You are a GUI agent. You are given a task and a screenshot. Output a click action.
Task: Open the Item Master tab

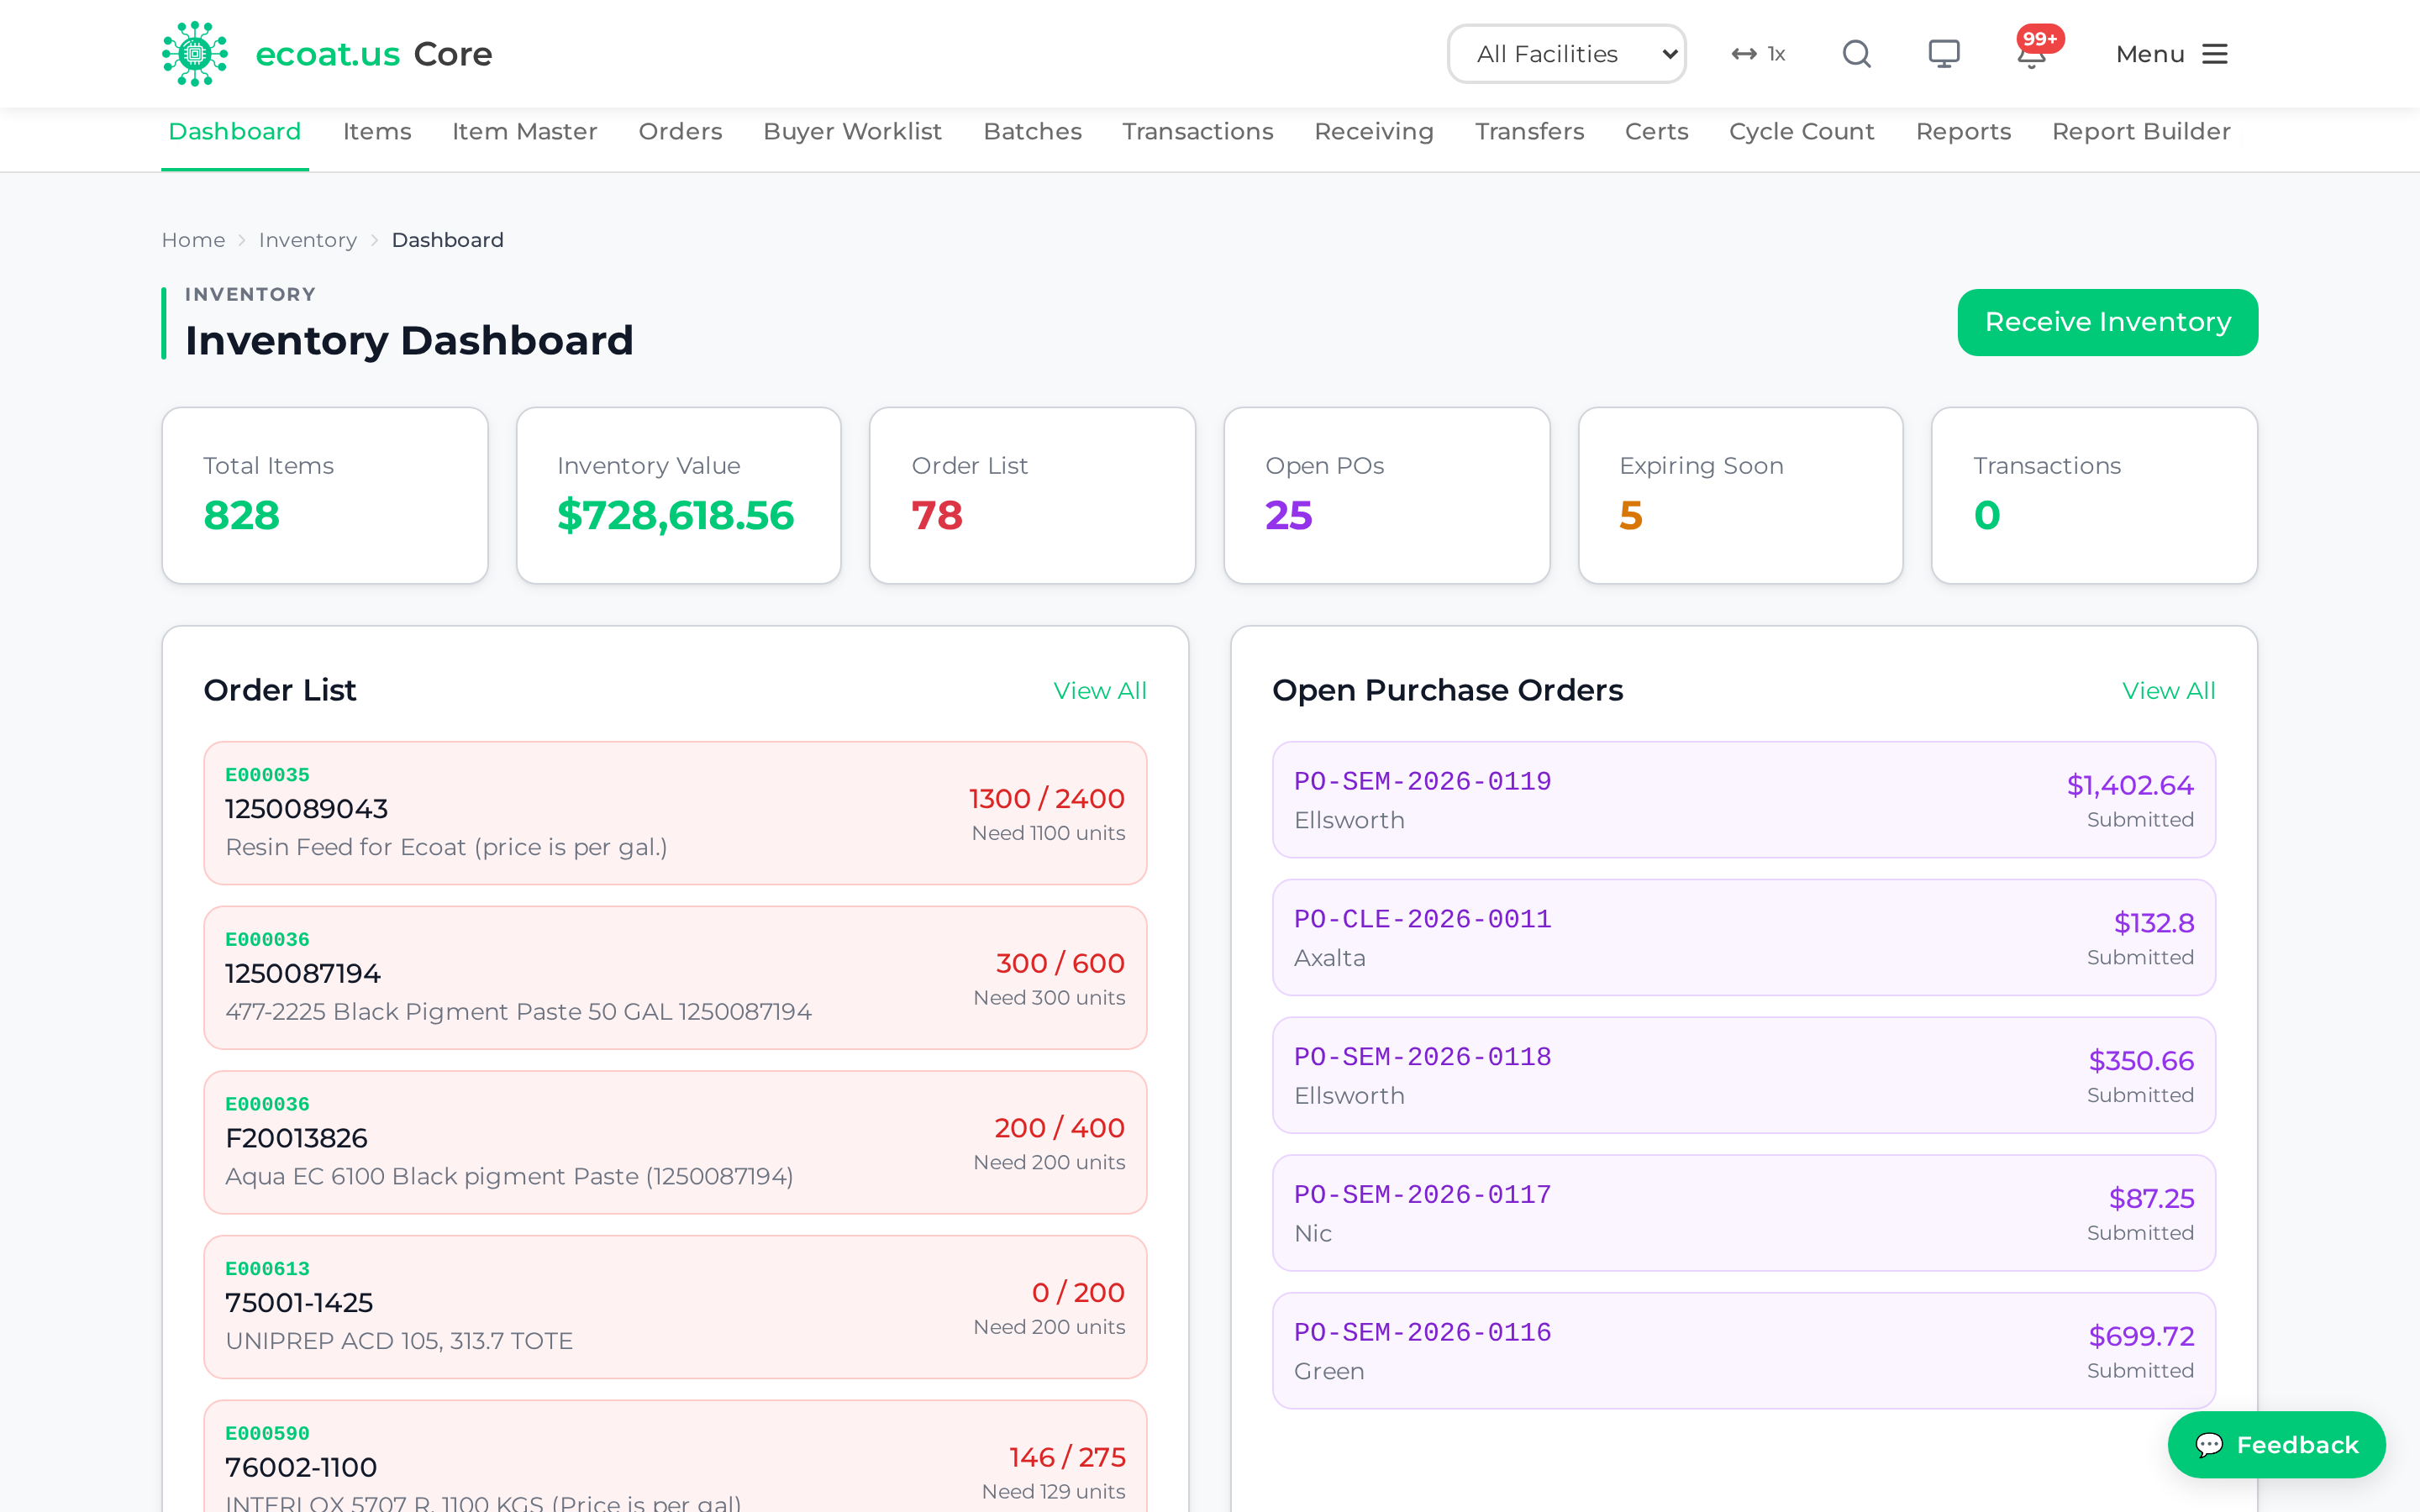[x=524, y=132]
